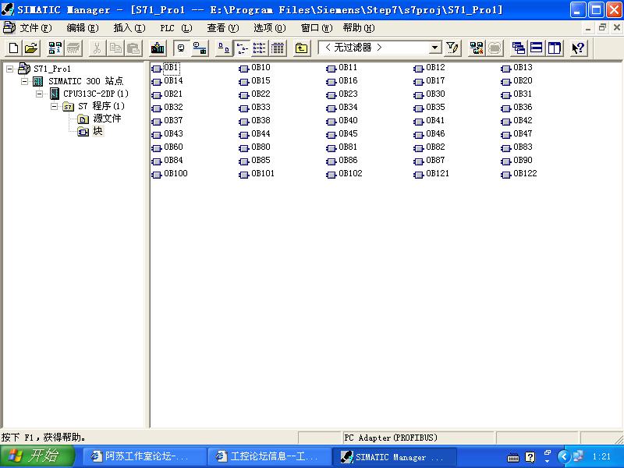Toggle the Online view toolbar button

pyautogui.click(x=200, y=48)
